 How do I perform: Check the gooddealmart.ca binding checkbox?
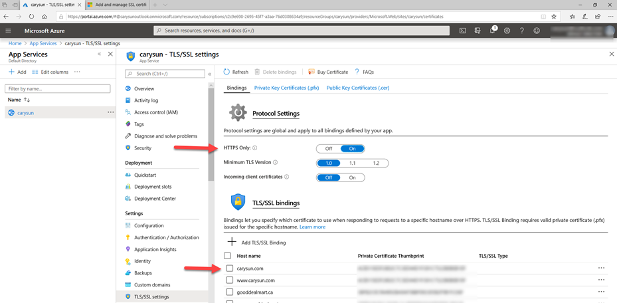pos(229,292)
